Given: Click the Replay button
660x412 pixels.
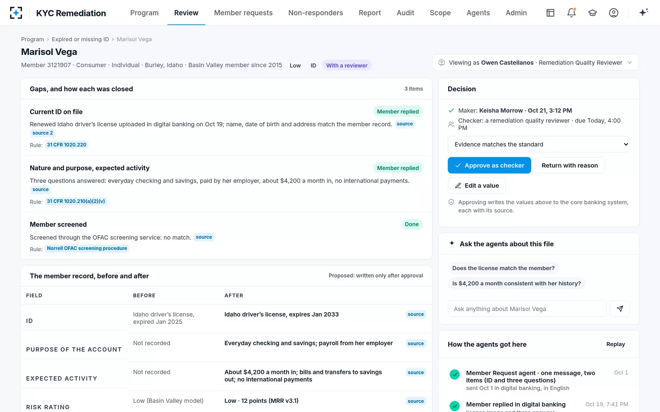Looking at the screenshot, I should pos(616,344).
